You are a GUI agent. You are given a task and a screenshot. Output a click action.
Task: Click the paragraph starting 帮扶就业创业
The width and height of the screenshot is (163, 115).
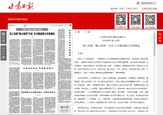click(x=111, y=109)
